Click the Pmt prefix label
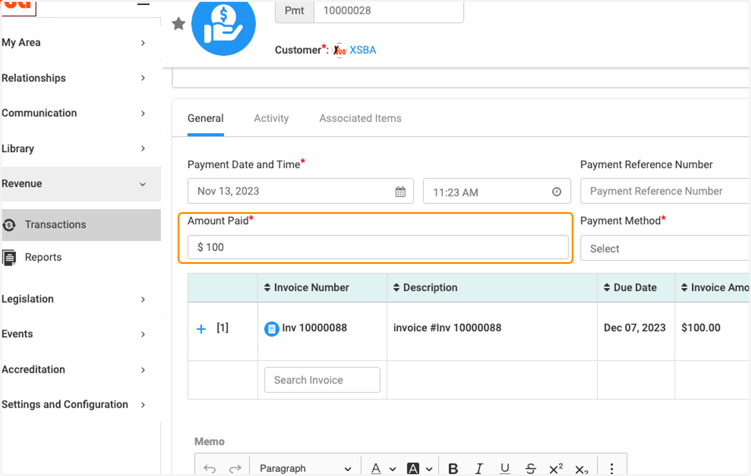 coord(295,11)
